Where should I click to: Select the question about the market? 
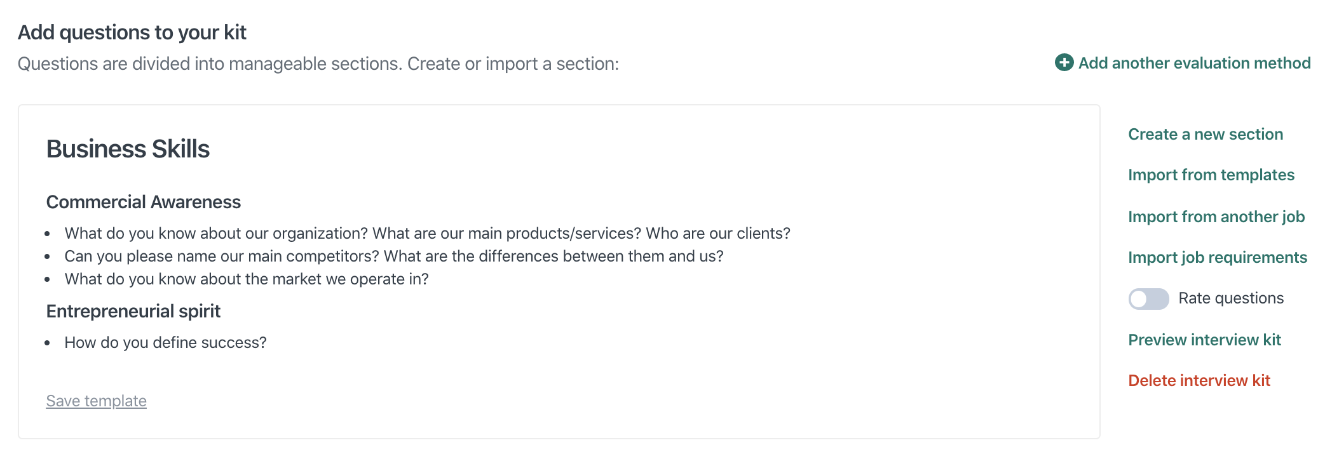(x=247, y=279)
